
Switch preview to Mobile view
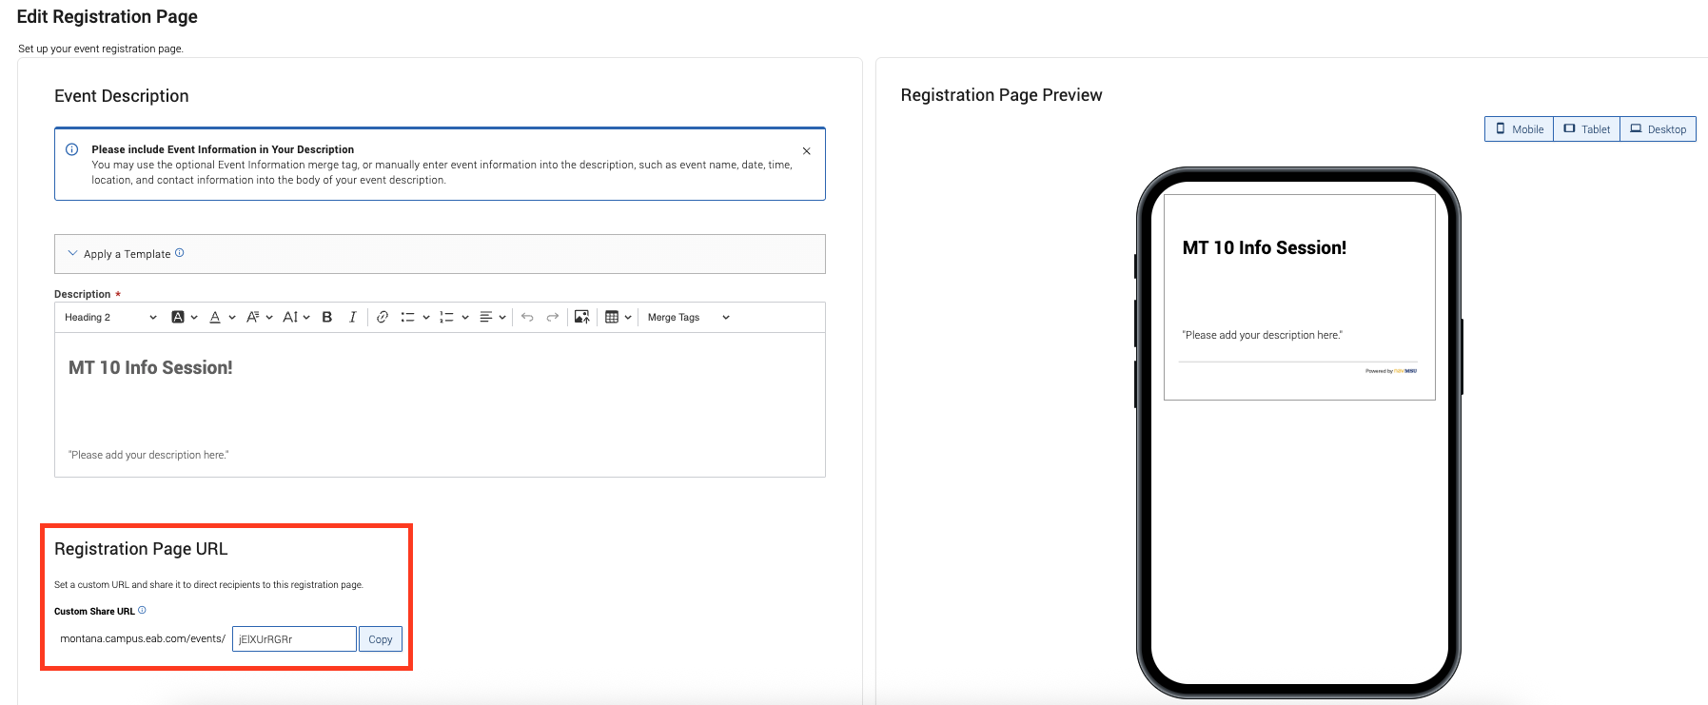(1520, 129)
